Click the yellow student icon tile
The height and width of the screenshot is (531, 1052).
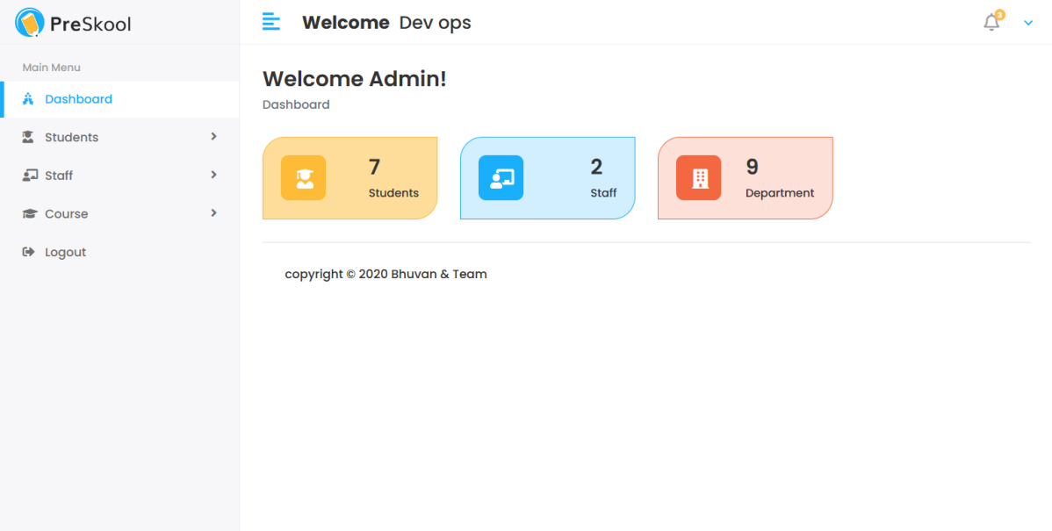(303, 178)
